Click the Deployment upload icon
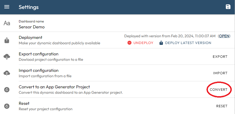 (7, 40)
